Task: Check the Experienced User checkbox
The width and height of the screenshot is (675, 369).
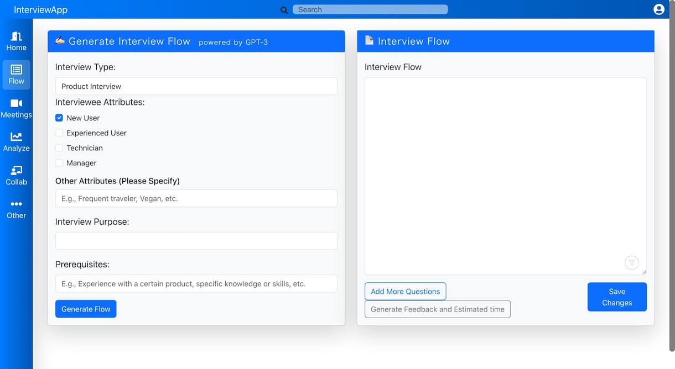Action: tap(59, 133)
